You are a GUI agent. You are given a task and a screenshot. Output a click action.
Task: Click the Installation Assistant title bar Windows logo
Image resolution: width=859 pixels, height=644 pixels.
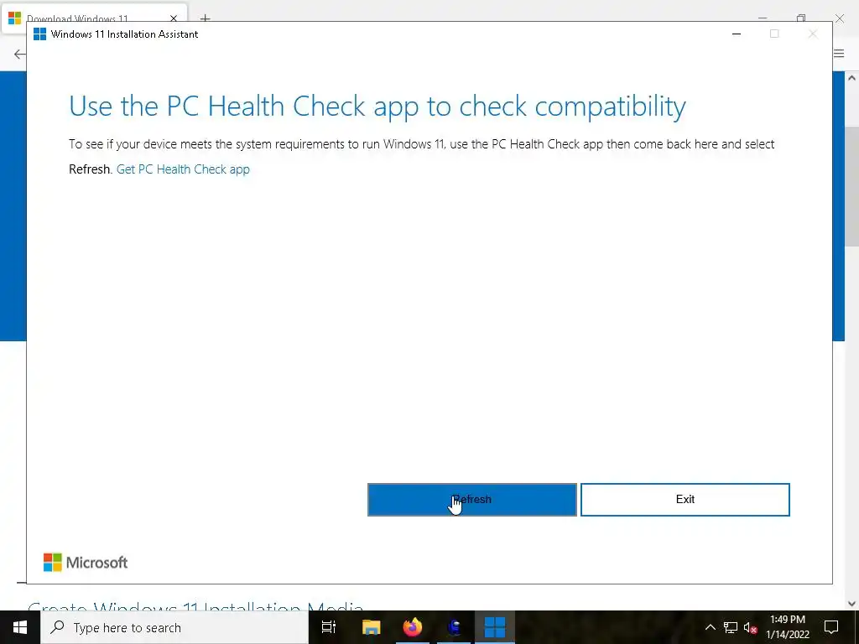40,34
